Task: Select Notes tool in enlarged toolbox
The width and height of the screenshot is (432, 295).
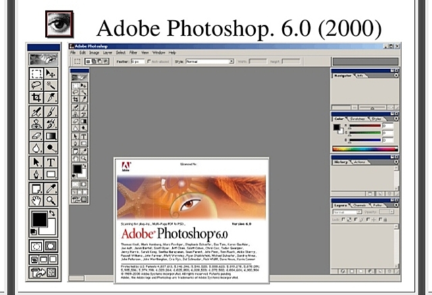Action: pos(36,189)
